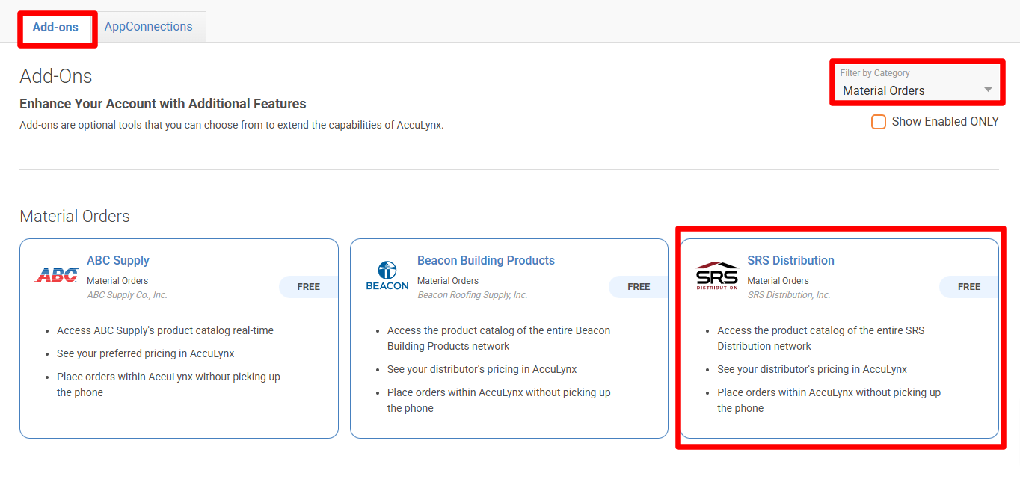Image resolution: width=1020 pixels, height=485 pixels.
Task: Click the FREE badge on Beacon card
Action: point(639,287)
